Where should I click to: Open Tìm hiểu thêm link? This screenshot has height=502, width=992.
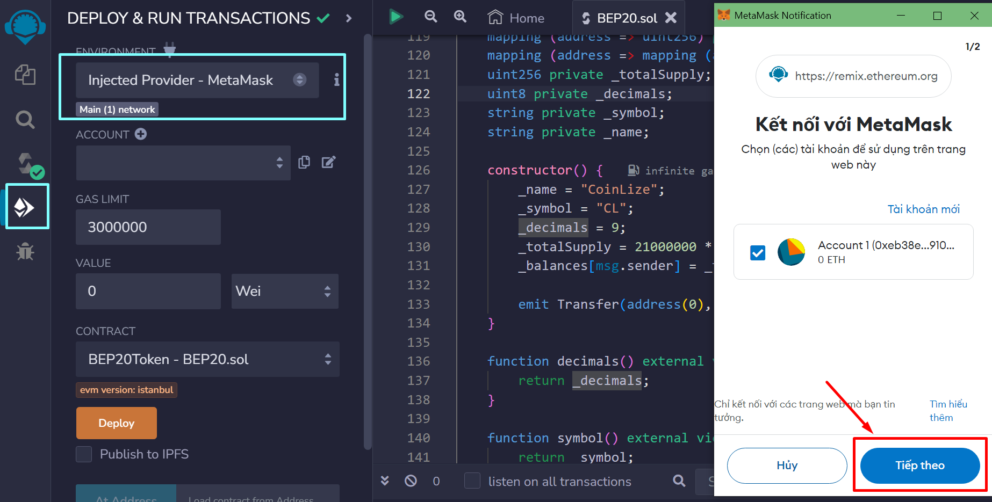point(948,411)
